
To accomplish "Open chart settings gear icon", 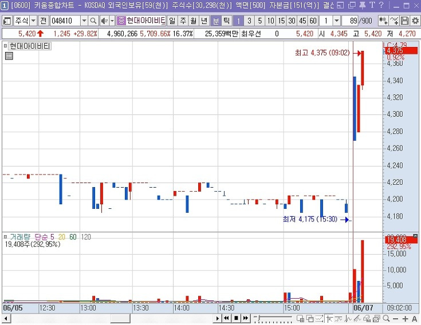I will (415, 21).
